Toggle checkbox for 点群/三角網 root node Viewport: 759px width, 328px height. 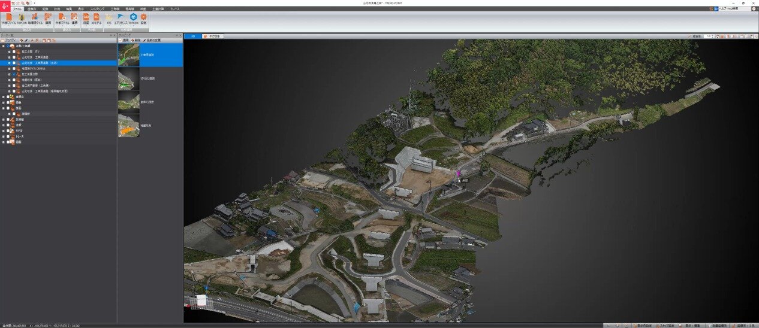[8, 46]
